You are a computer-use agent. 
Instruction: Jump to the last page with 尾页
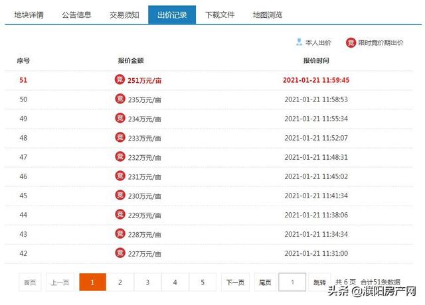tap(265, 282)
